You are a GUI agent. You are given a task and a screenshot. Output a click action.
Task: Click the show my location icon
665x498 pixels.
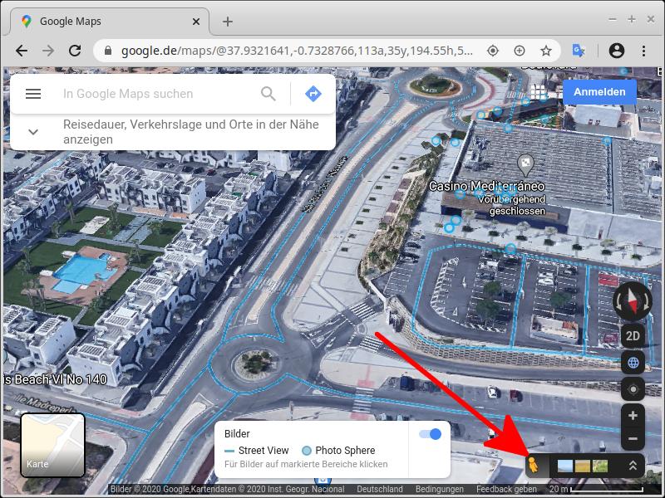tap(633, 389)
